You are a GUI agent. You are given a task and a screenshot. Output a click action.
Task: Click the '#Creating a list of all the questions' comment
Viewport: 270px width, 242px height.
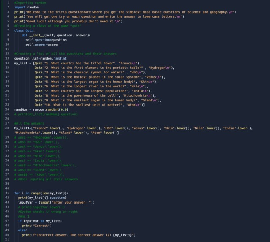click(66, 54)
